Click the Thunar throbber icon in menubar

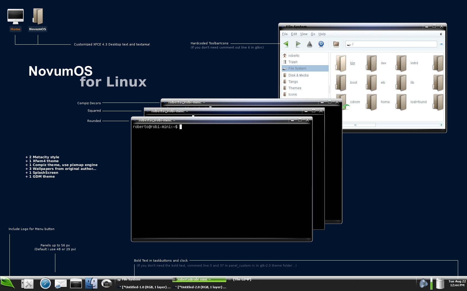pos(441,34)
